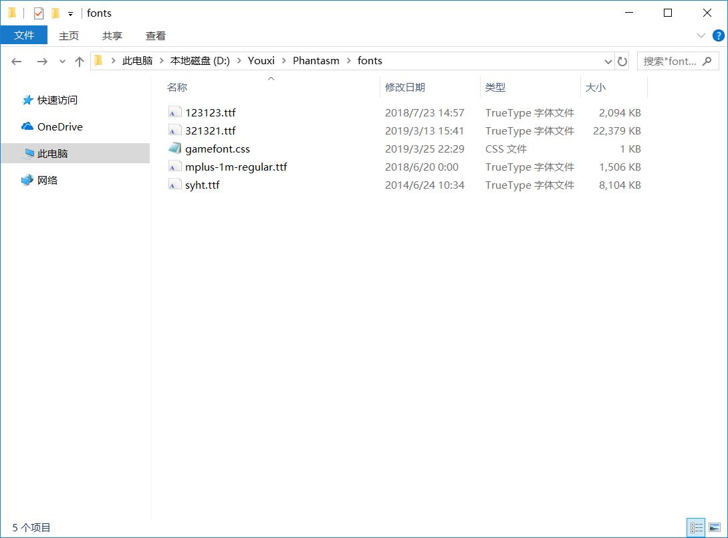Click the date 2018/7/23 14:57
This screenshot has height=538, width=728.
point(424,113)
